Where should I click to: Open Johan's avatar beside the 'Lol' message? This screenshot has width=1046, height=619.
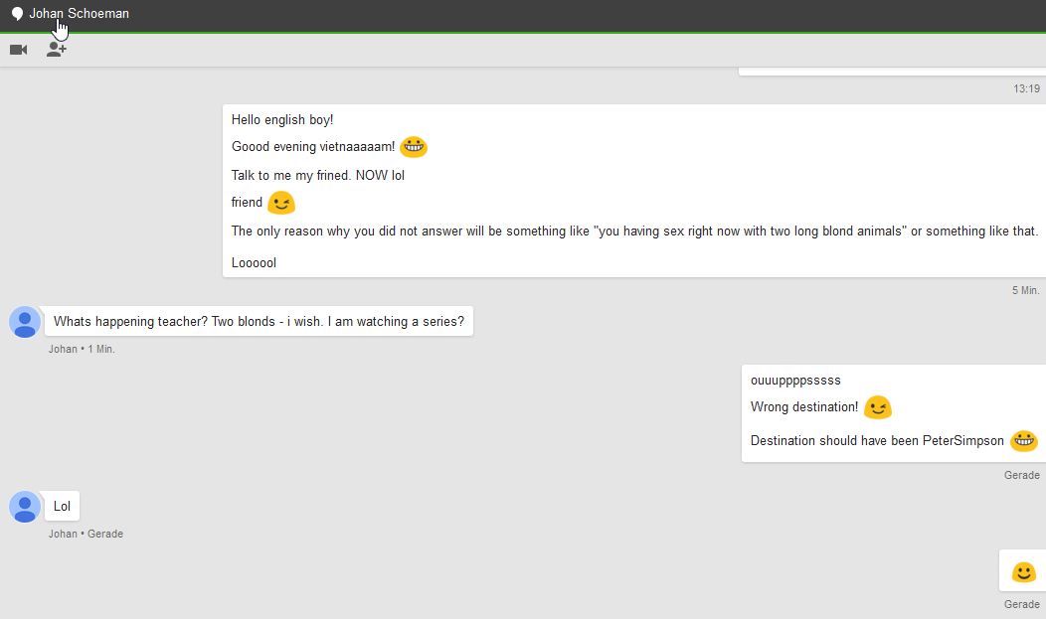pos(25,507)
